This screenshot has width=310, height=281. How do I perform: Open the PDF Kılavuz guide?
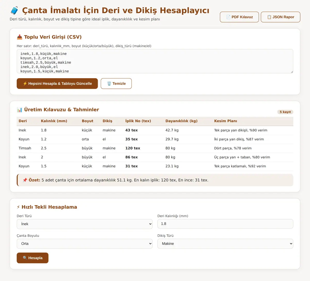click(x=239, y=17)
